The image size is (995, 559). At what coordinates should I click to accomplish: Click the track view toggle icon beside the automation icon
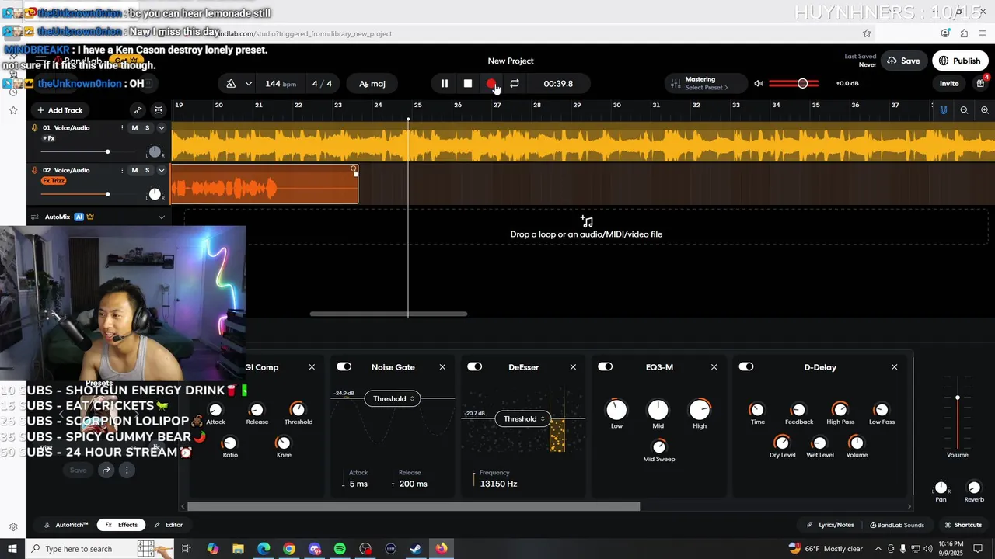(159, 110)
